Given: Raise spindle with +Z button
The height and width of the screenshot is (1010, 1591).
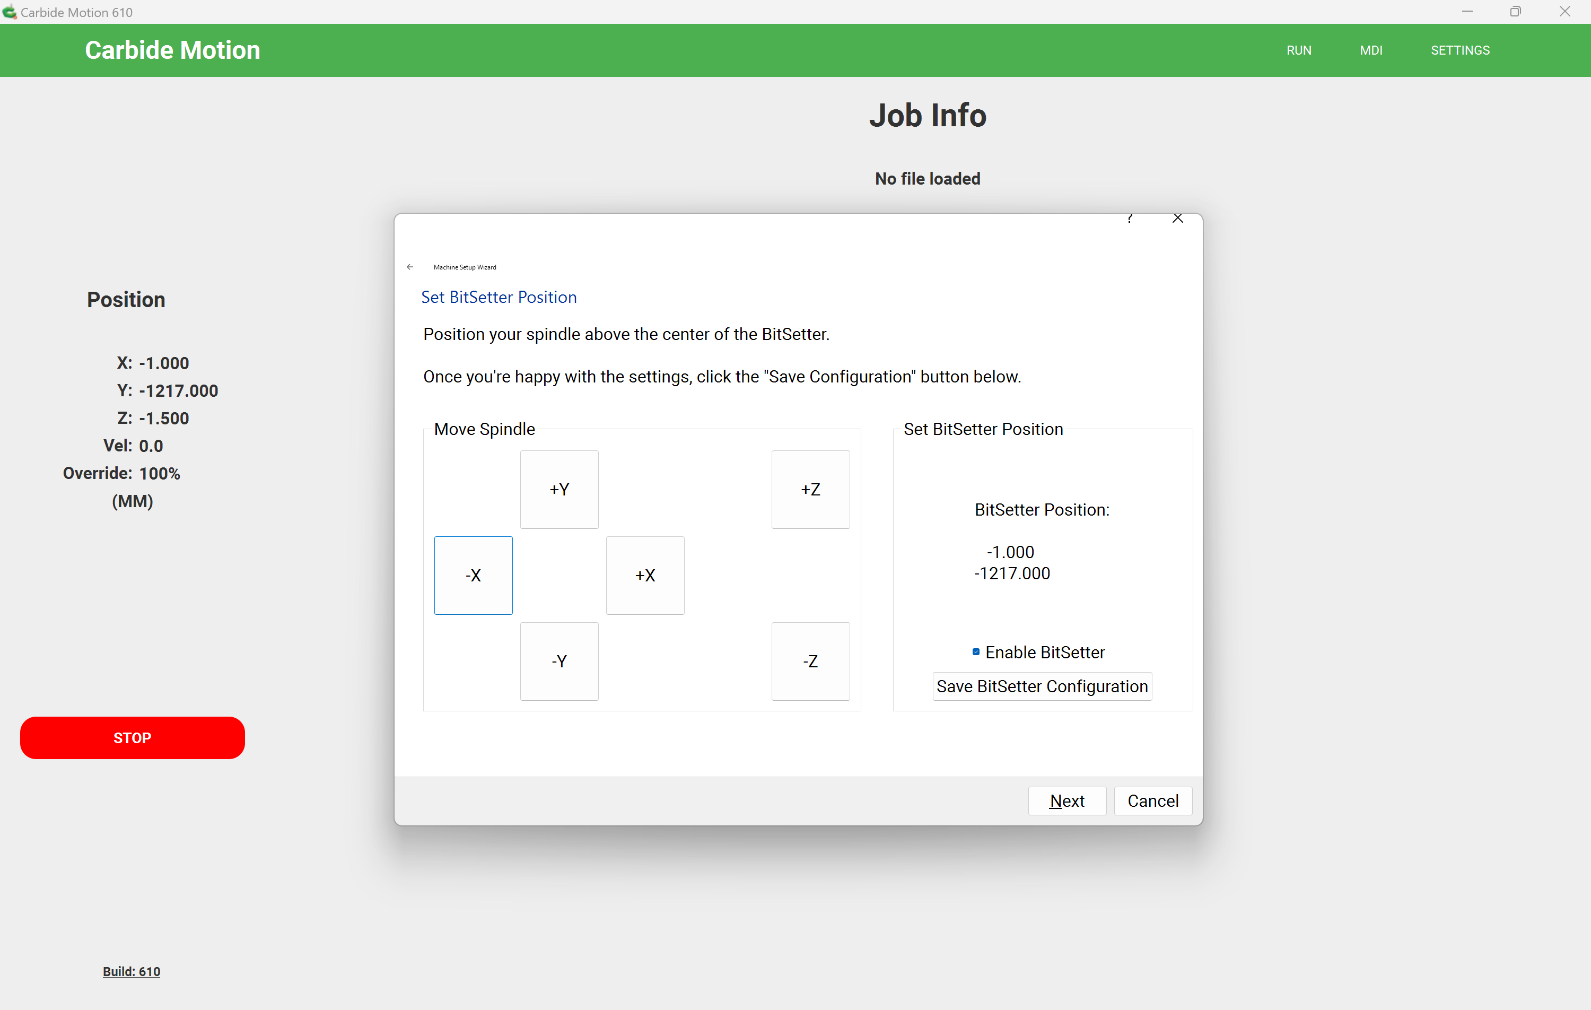Looking at the screenshot, I should [x=810, y=489].
